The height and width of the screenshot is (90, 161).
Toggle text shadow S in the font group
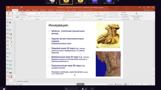[x=35, y=16]
